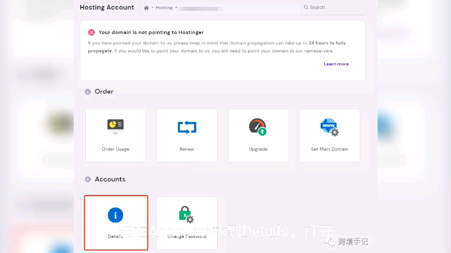The width and height of the screenshot is (451, 253).
Task: Click the search magnifier icon
Action: (x=306, y=7)
